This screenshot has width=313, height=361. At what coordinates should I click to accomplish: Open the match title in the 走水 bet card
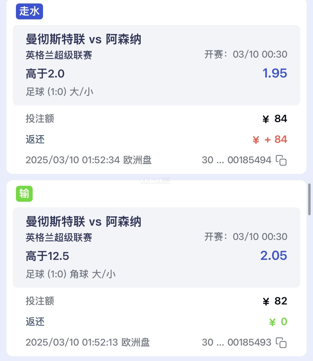coord(83,39)
